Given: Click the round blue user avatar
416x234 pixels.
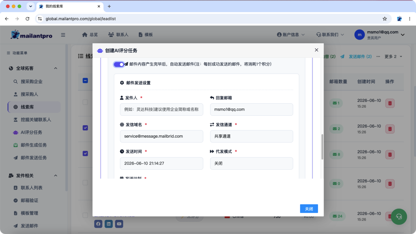Looking at the screenshot, I should [x=360, y=35].
